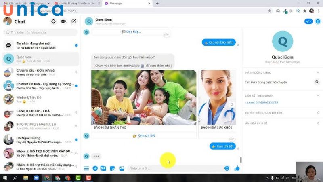Open Quoc Kiem conversation in list
This screenshot has width=323, height=182.
[x=40, y=59]
